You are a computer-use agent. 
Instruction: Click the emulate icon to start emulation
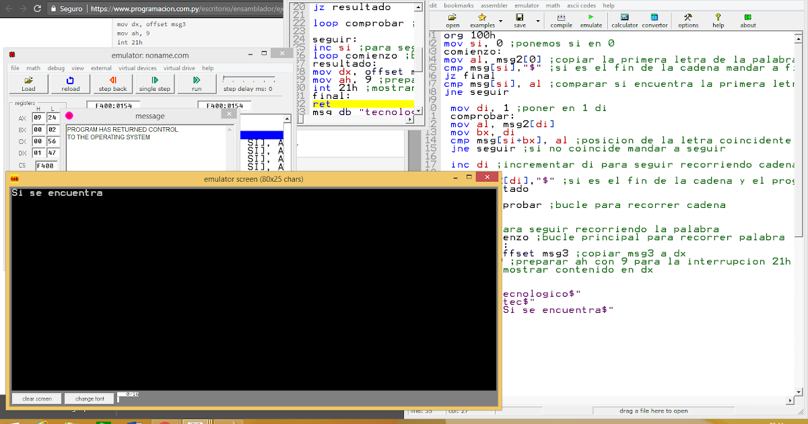tap(591, 17)
